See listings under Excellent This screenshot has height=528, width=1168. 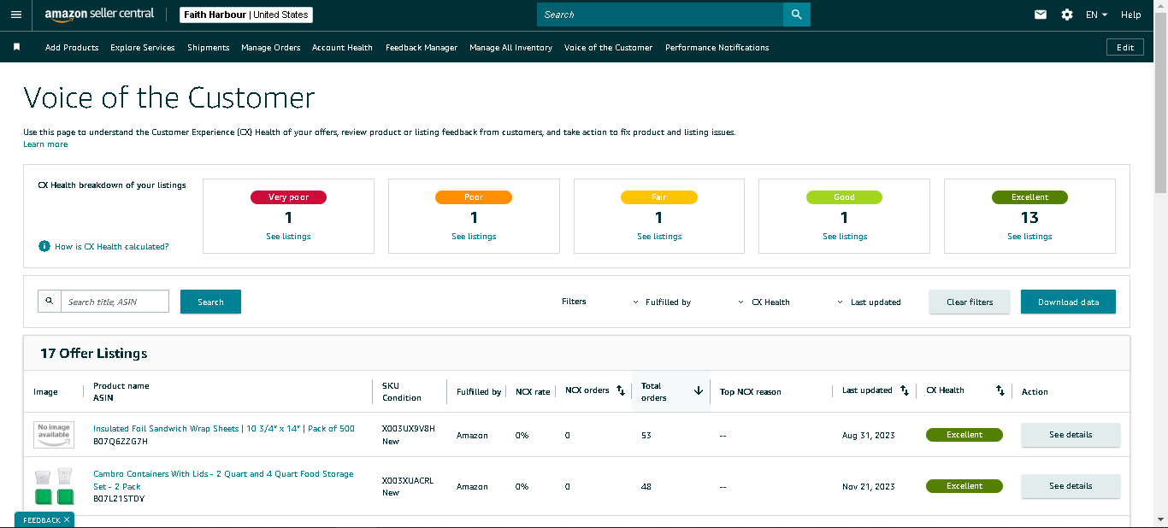point(1029,237)
